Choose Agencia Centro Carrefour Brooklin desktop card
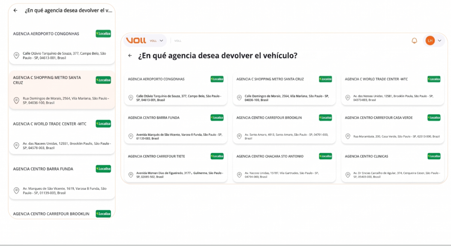The image size is (451, 247). 284,128
